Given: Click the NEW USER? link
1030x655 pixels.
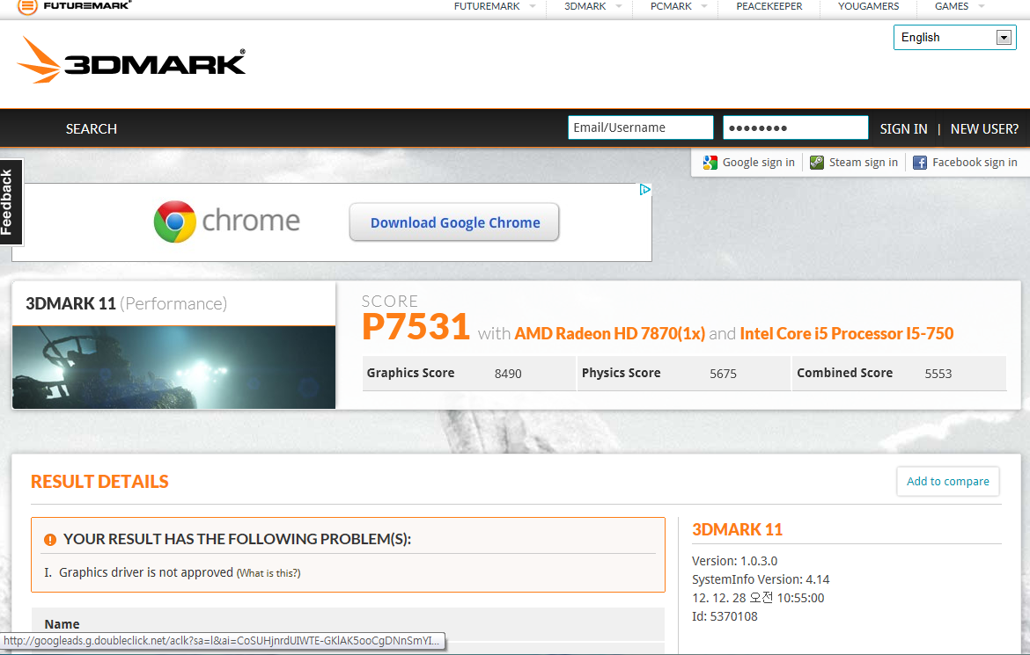Looking at the screenshot, I should click(984, 128).
